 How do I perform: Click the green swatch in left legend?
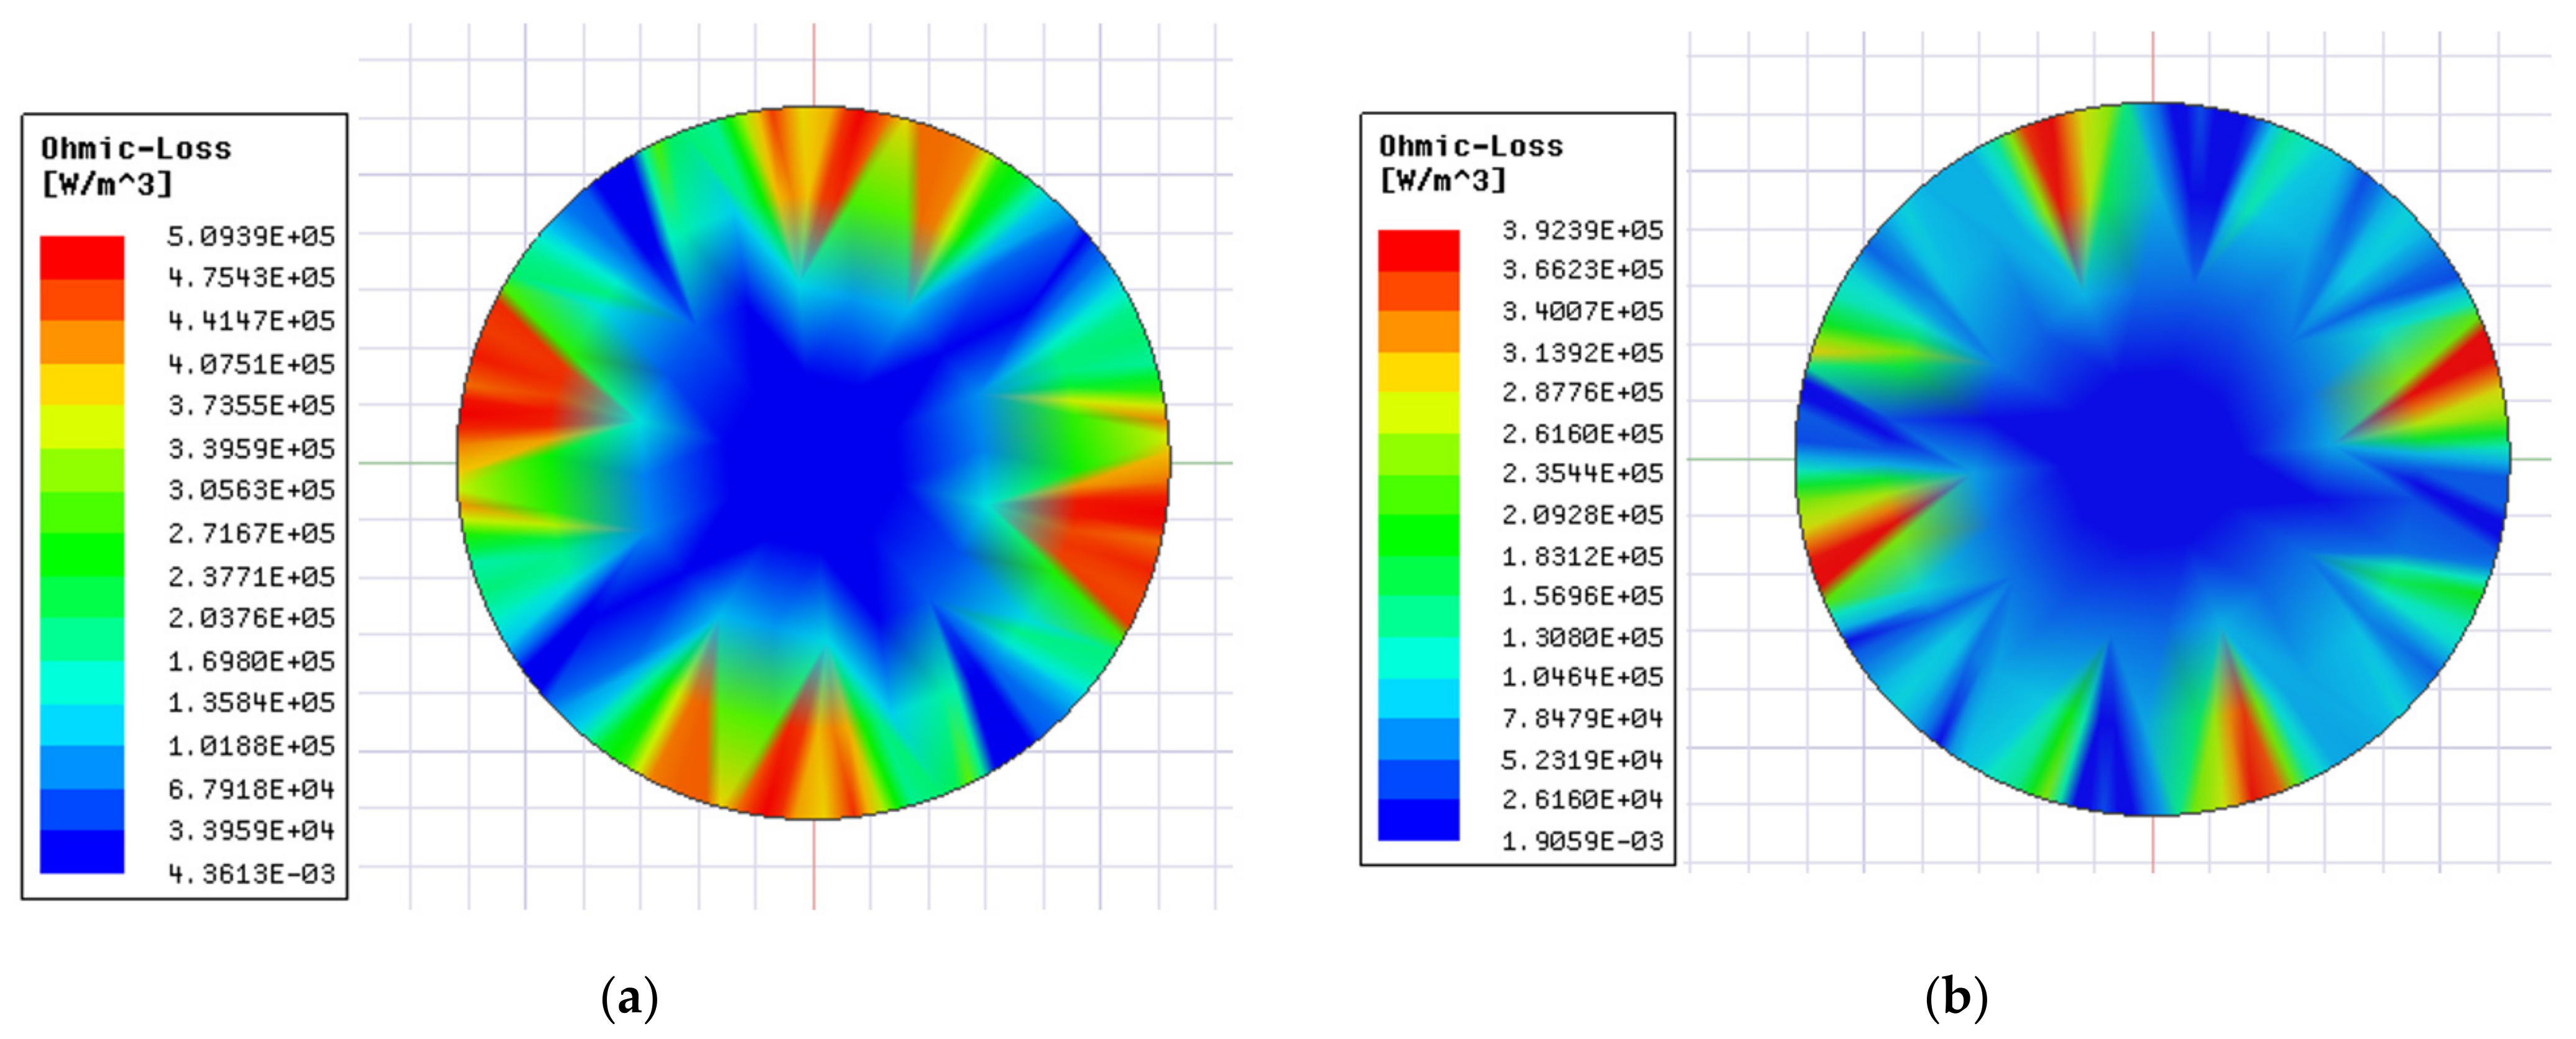coord(82,555)
